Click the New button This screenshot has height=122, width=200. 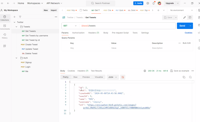click(46, 10)
